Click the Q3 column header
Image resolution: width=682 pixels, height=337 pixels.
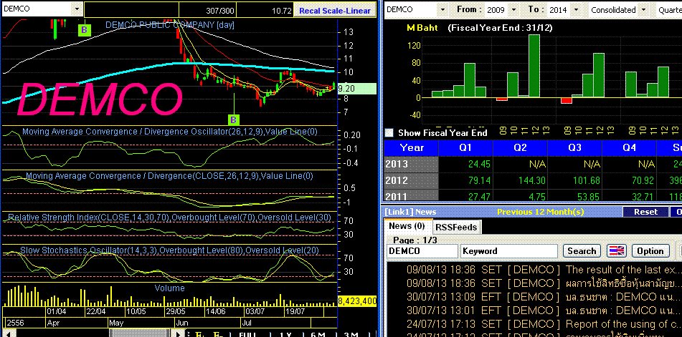click(x=574, y=148)
